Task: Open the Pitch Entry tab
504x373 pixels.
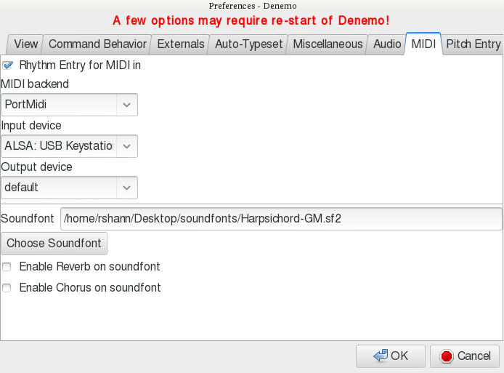Action: 473,44
